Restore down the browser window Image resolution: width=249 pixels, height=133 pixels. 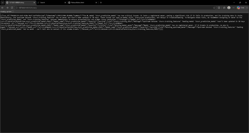(x=240, y=2)
